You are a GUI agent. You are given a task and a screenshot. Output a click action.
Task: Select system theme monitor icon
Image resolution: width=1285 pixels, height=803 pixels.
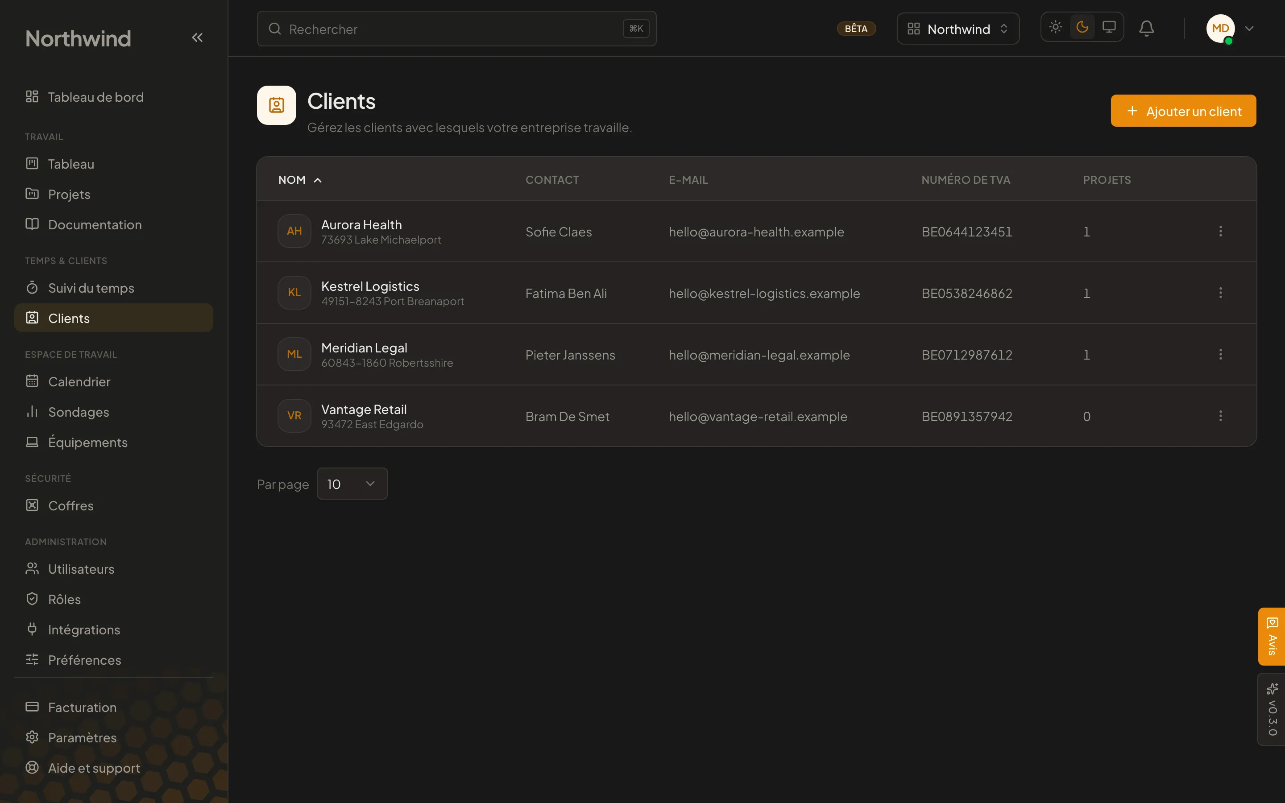tap(1109, 27)
